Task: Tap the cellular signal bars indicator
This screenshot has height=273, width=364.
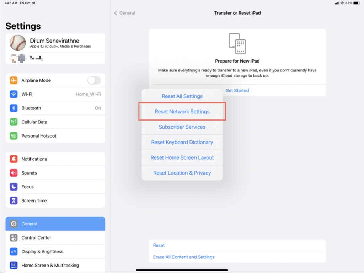Action: tap(337, 3)
